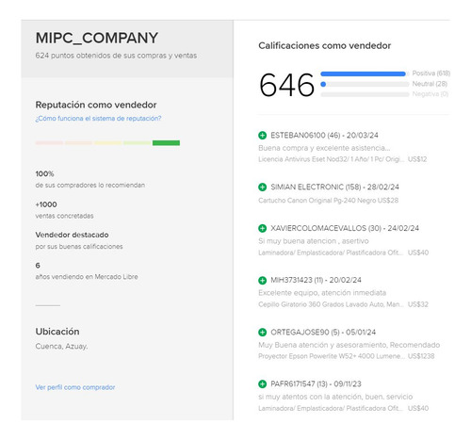Select the ORTEGAJOSE90 reviewer name
The image size is (471, 440).
[300, 333]
